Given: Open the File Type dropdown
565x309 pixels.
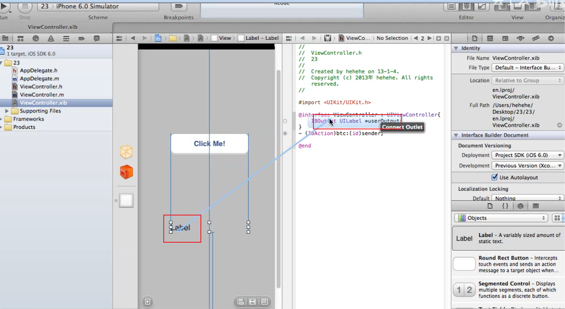Looking at the screenshot, I should pos(527,68).
